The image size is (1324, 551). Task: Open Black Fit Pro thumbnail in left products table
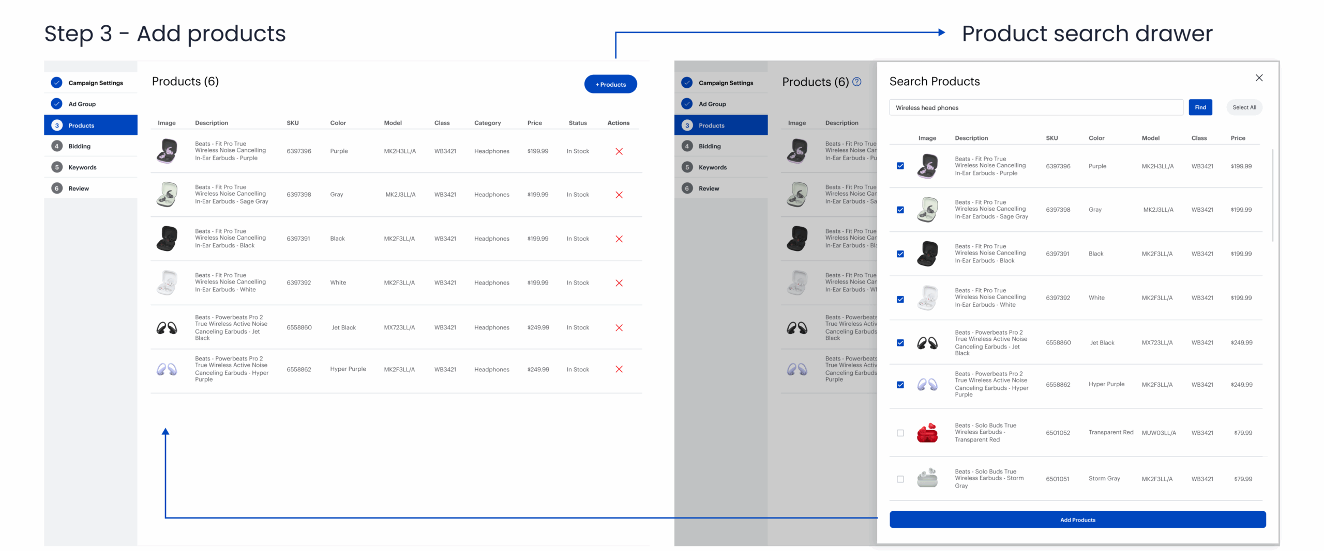coord(167,238)
